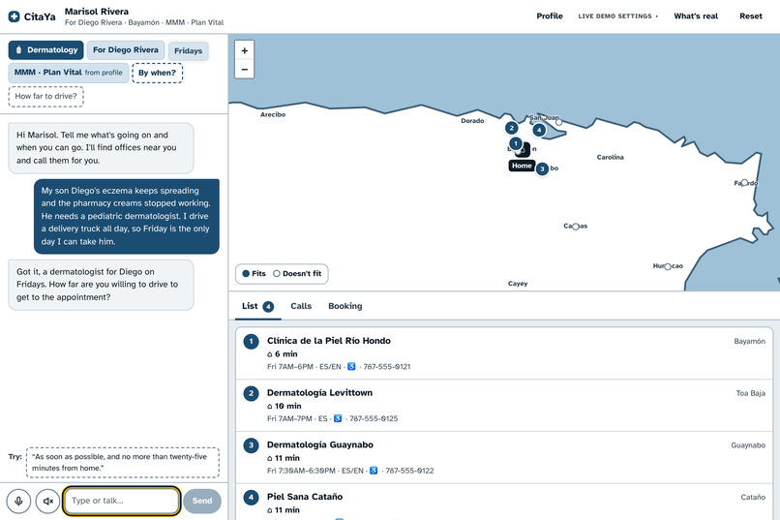The image size is (780, 520).
Task: Click map marker number 4
Action: [x=539, y=130]
